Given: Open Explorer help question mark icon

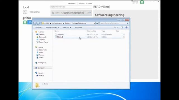Looking at the screenshot, I should 126,27.
